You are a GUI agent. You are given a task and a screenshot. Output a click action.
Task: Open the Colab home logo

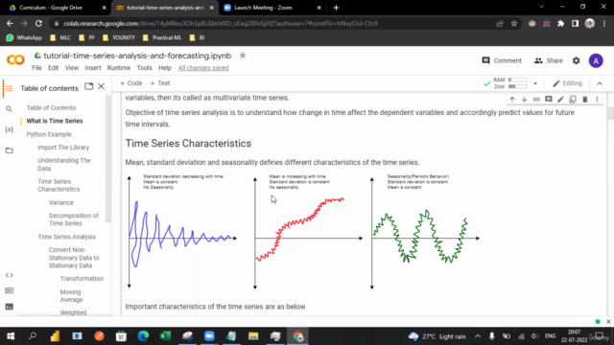(15, 60)
